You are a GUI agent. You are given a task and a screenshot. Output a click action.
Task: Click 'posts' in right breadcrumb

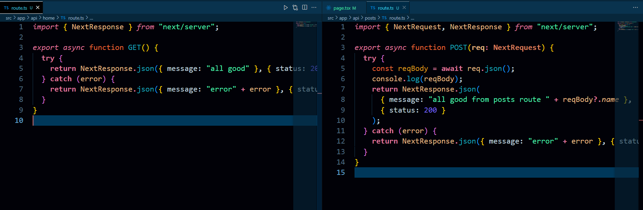coord(370,18)
